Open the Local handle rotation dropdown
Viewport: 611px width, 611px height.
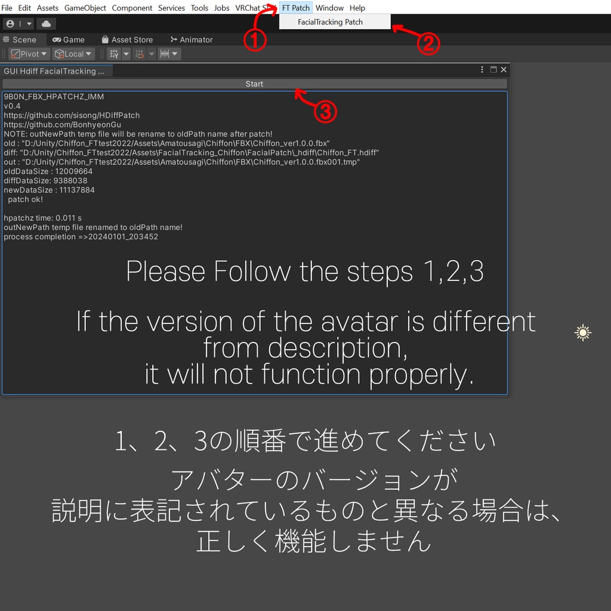click(x=88, y=54)
